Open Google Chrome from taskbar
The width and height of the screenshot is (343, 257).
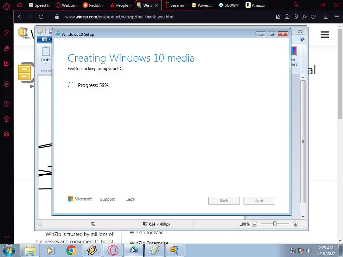click(71, 250)
